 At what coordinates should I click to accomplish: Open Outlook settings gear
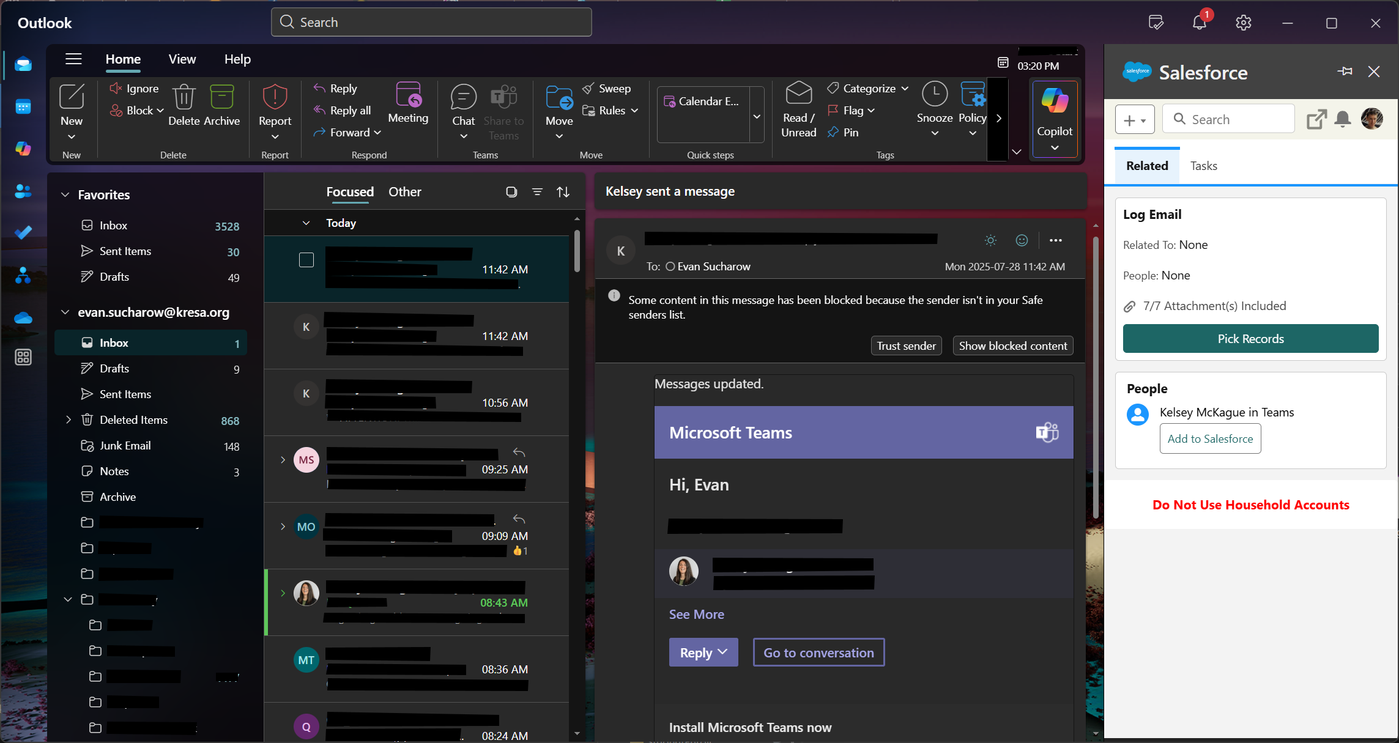tap(1243, 23)
